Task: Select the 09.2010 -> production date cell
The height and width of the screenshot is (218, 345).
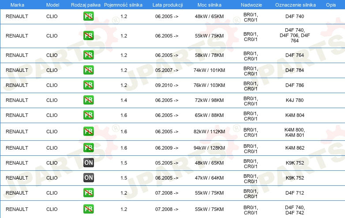Action: pos(167,85)
